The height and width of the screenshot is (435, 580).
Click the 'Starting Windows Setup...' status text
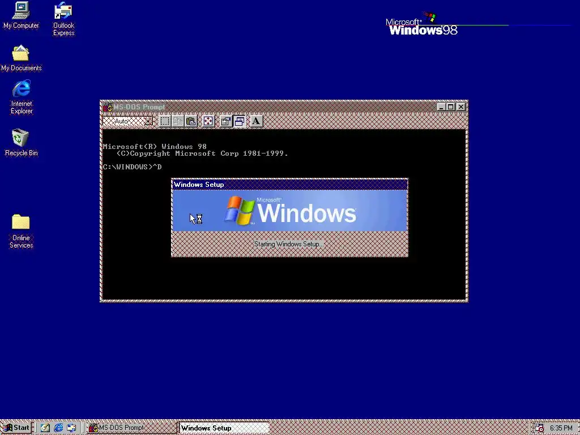click(x=289, y=244)
